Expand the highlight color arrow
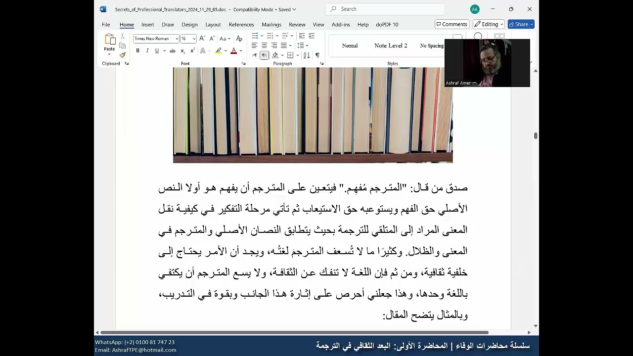Image resolution: width=633 pixels, height=356 pixels. pyautogui.click(x=226, y=51)
